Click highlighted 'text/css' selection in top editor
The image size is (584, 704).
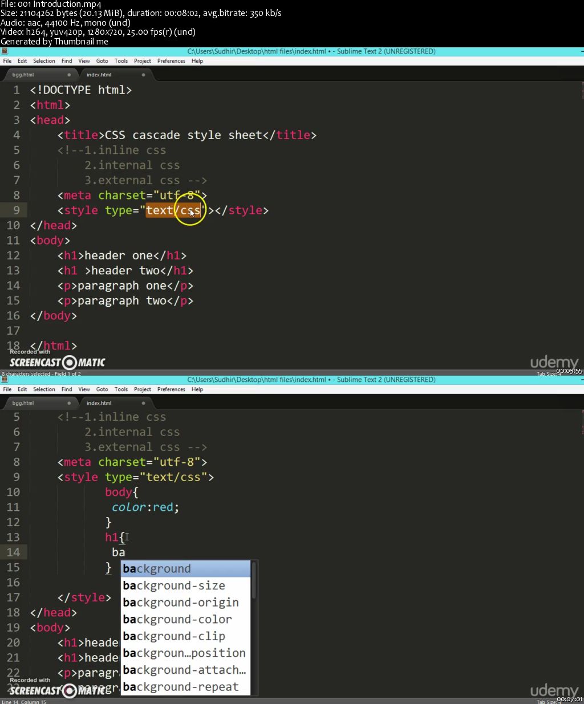coord(173,210)
